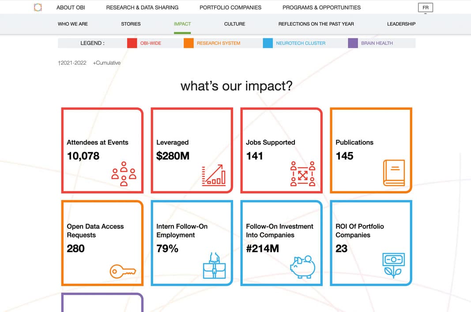Click the money plant icon in ROI card
The width and height of the screenshot is (471, 312).
point(393,265)
